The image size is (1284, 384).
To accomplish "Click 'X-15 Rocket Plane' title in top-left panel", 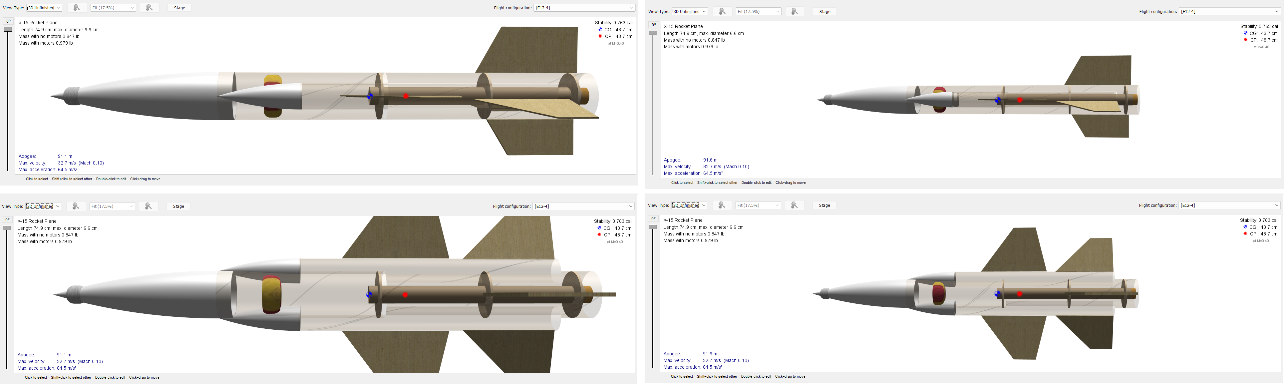I will (x=38, y=22).
